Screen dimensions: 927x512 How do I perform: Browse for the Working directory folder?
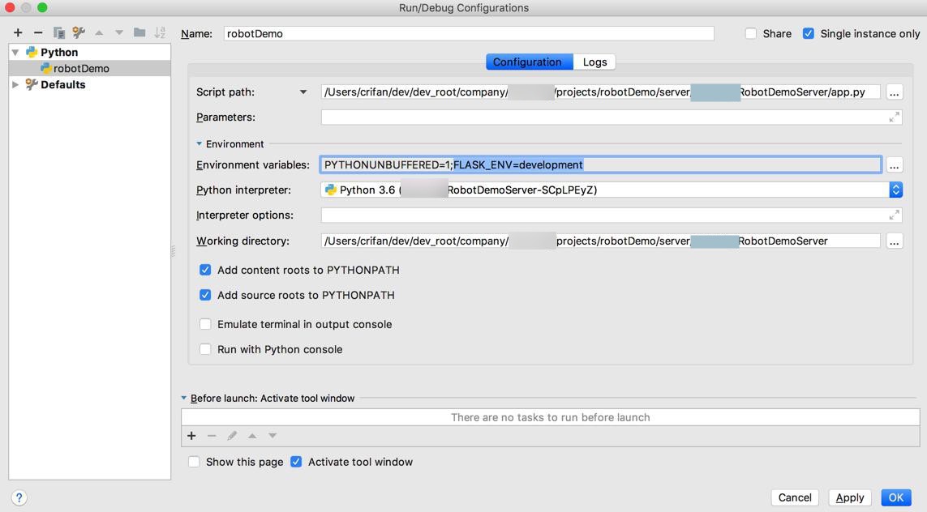[x=894, y=241]
